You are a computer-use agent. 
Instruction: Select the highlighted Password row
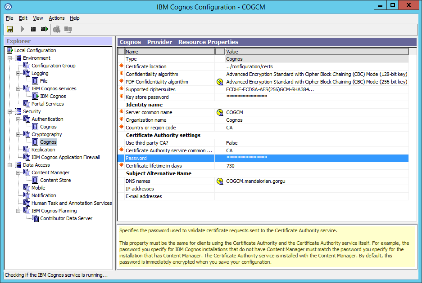[263, 159]
